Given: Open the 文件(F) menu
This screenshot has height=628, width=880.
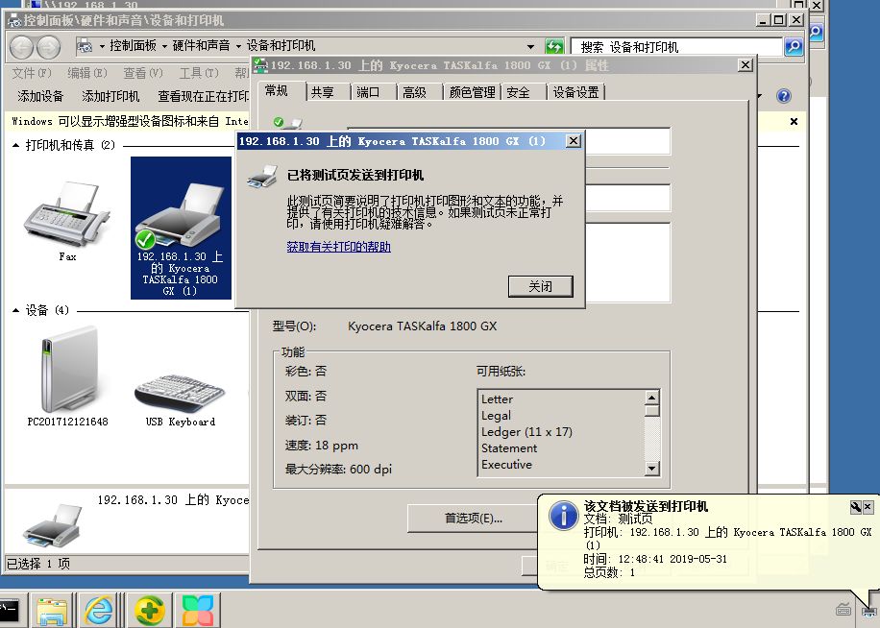Looking at the screenshot, I should (32, 73).
